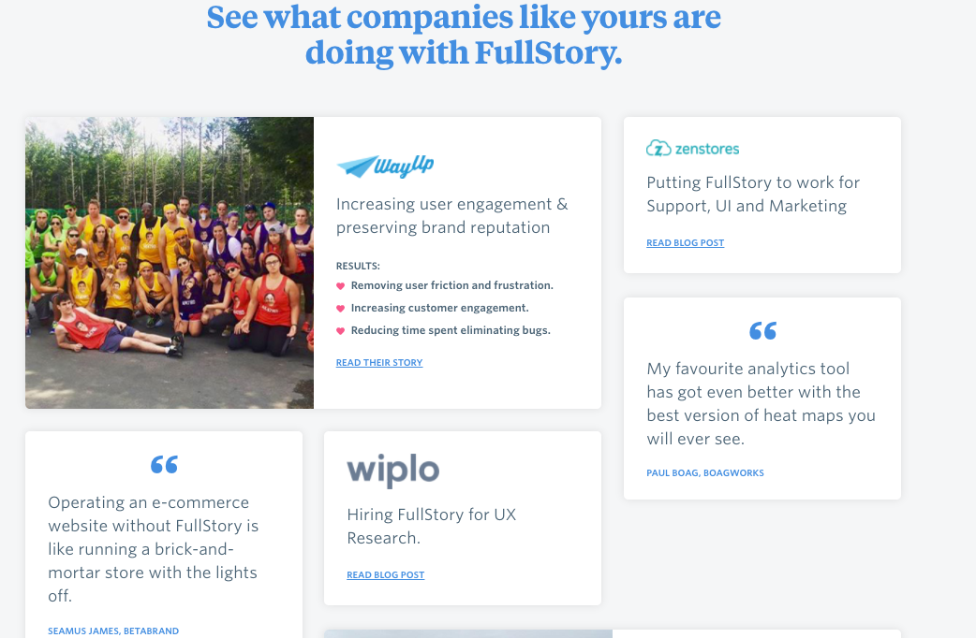Click heart bullet beside 'Reducing time spent'
The image size is (976, 638).
point(341,330)
